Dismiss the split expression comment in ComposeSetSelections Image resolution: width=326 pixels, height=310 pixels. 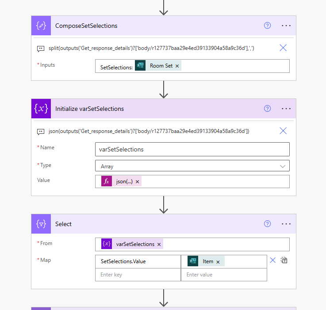283,48
